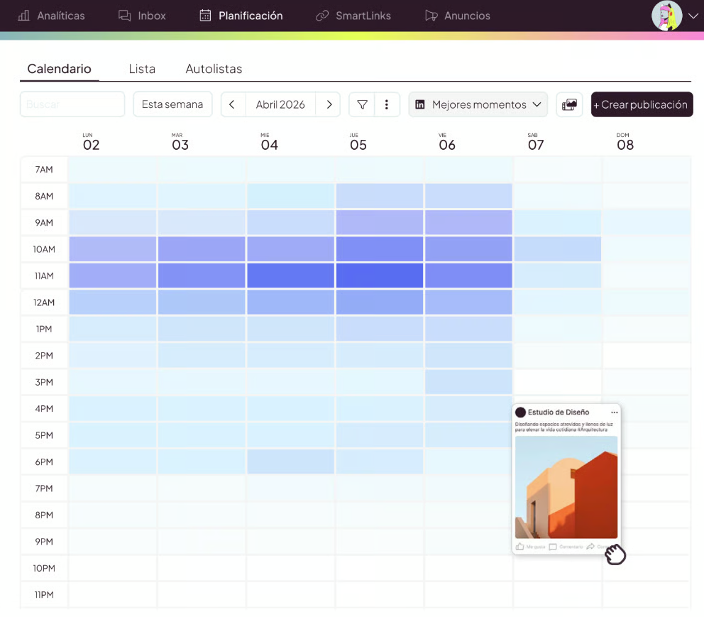The width and height of the screenshot is (704, 617).
Task: Switch to the Autolistas tab
Action: [x=214, y=69]
